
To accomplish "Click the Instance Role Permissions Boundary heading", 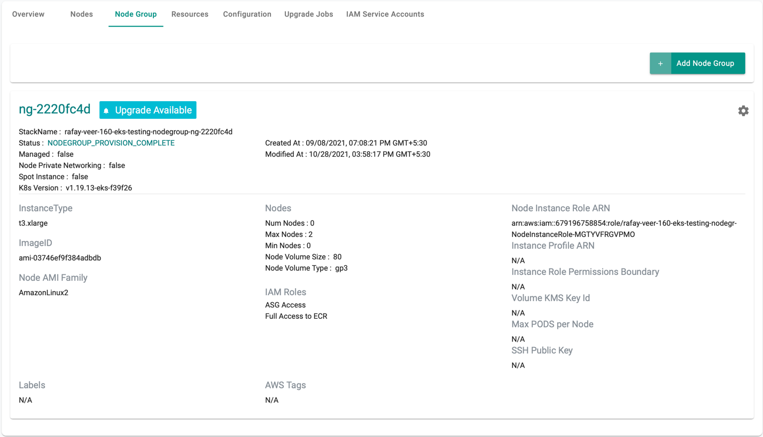I will (585, 272).
